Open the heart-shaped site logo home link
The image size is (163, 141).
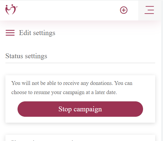[x=11, y=9]
